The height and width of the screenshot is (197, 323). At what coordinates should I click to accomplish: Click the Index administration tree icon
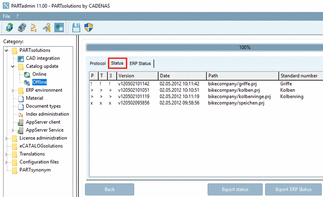pyautogui.click(x=21, y=114)
